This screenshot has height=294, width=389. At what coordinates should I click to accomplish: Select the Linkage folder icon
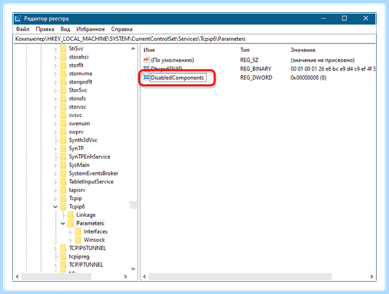tap(71, 215)
